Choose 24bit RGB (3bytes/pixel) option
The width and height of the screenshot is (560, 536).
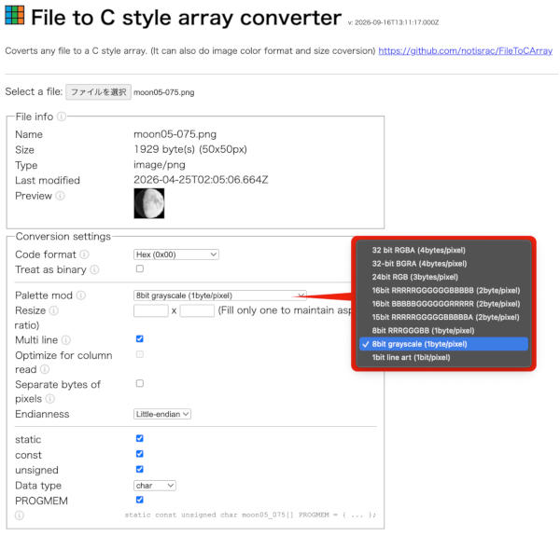point(443,277)
